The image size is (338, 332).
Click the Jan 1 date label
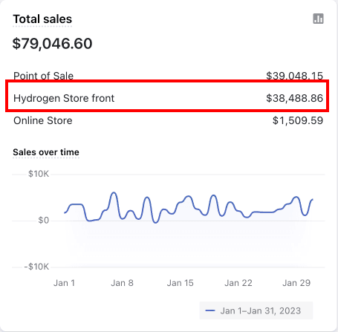64,283
